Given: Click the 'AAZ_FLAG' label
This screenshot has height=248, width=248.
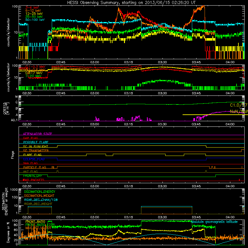Looking at the screenshot, I should coord(30,171).
